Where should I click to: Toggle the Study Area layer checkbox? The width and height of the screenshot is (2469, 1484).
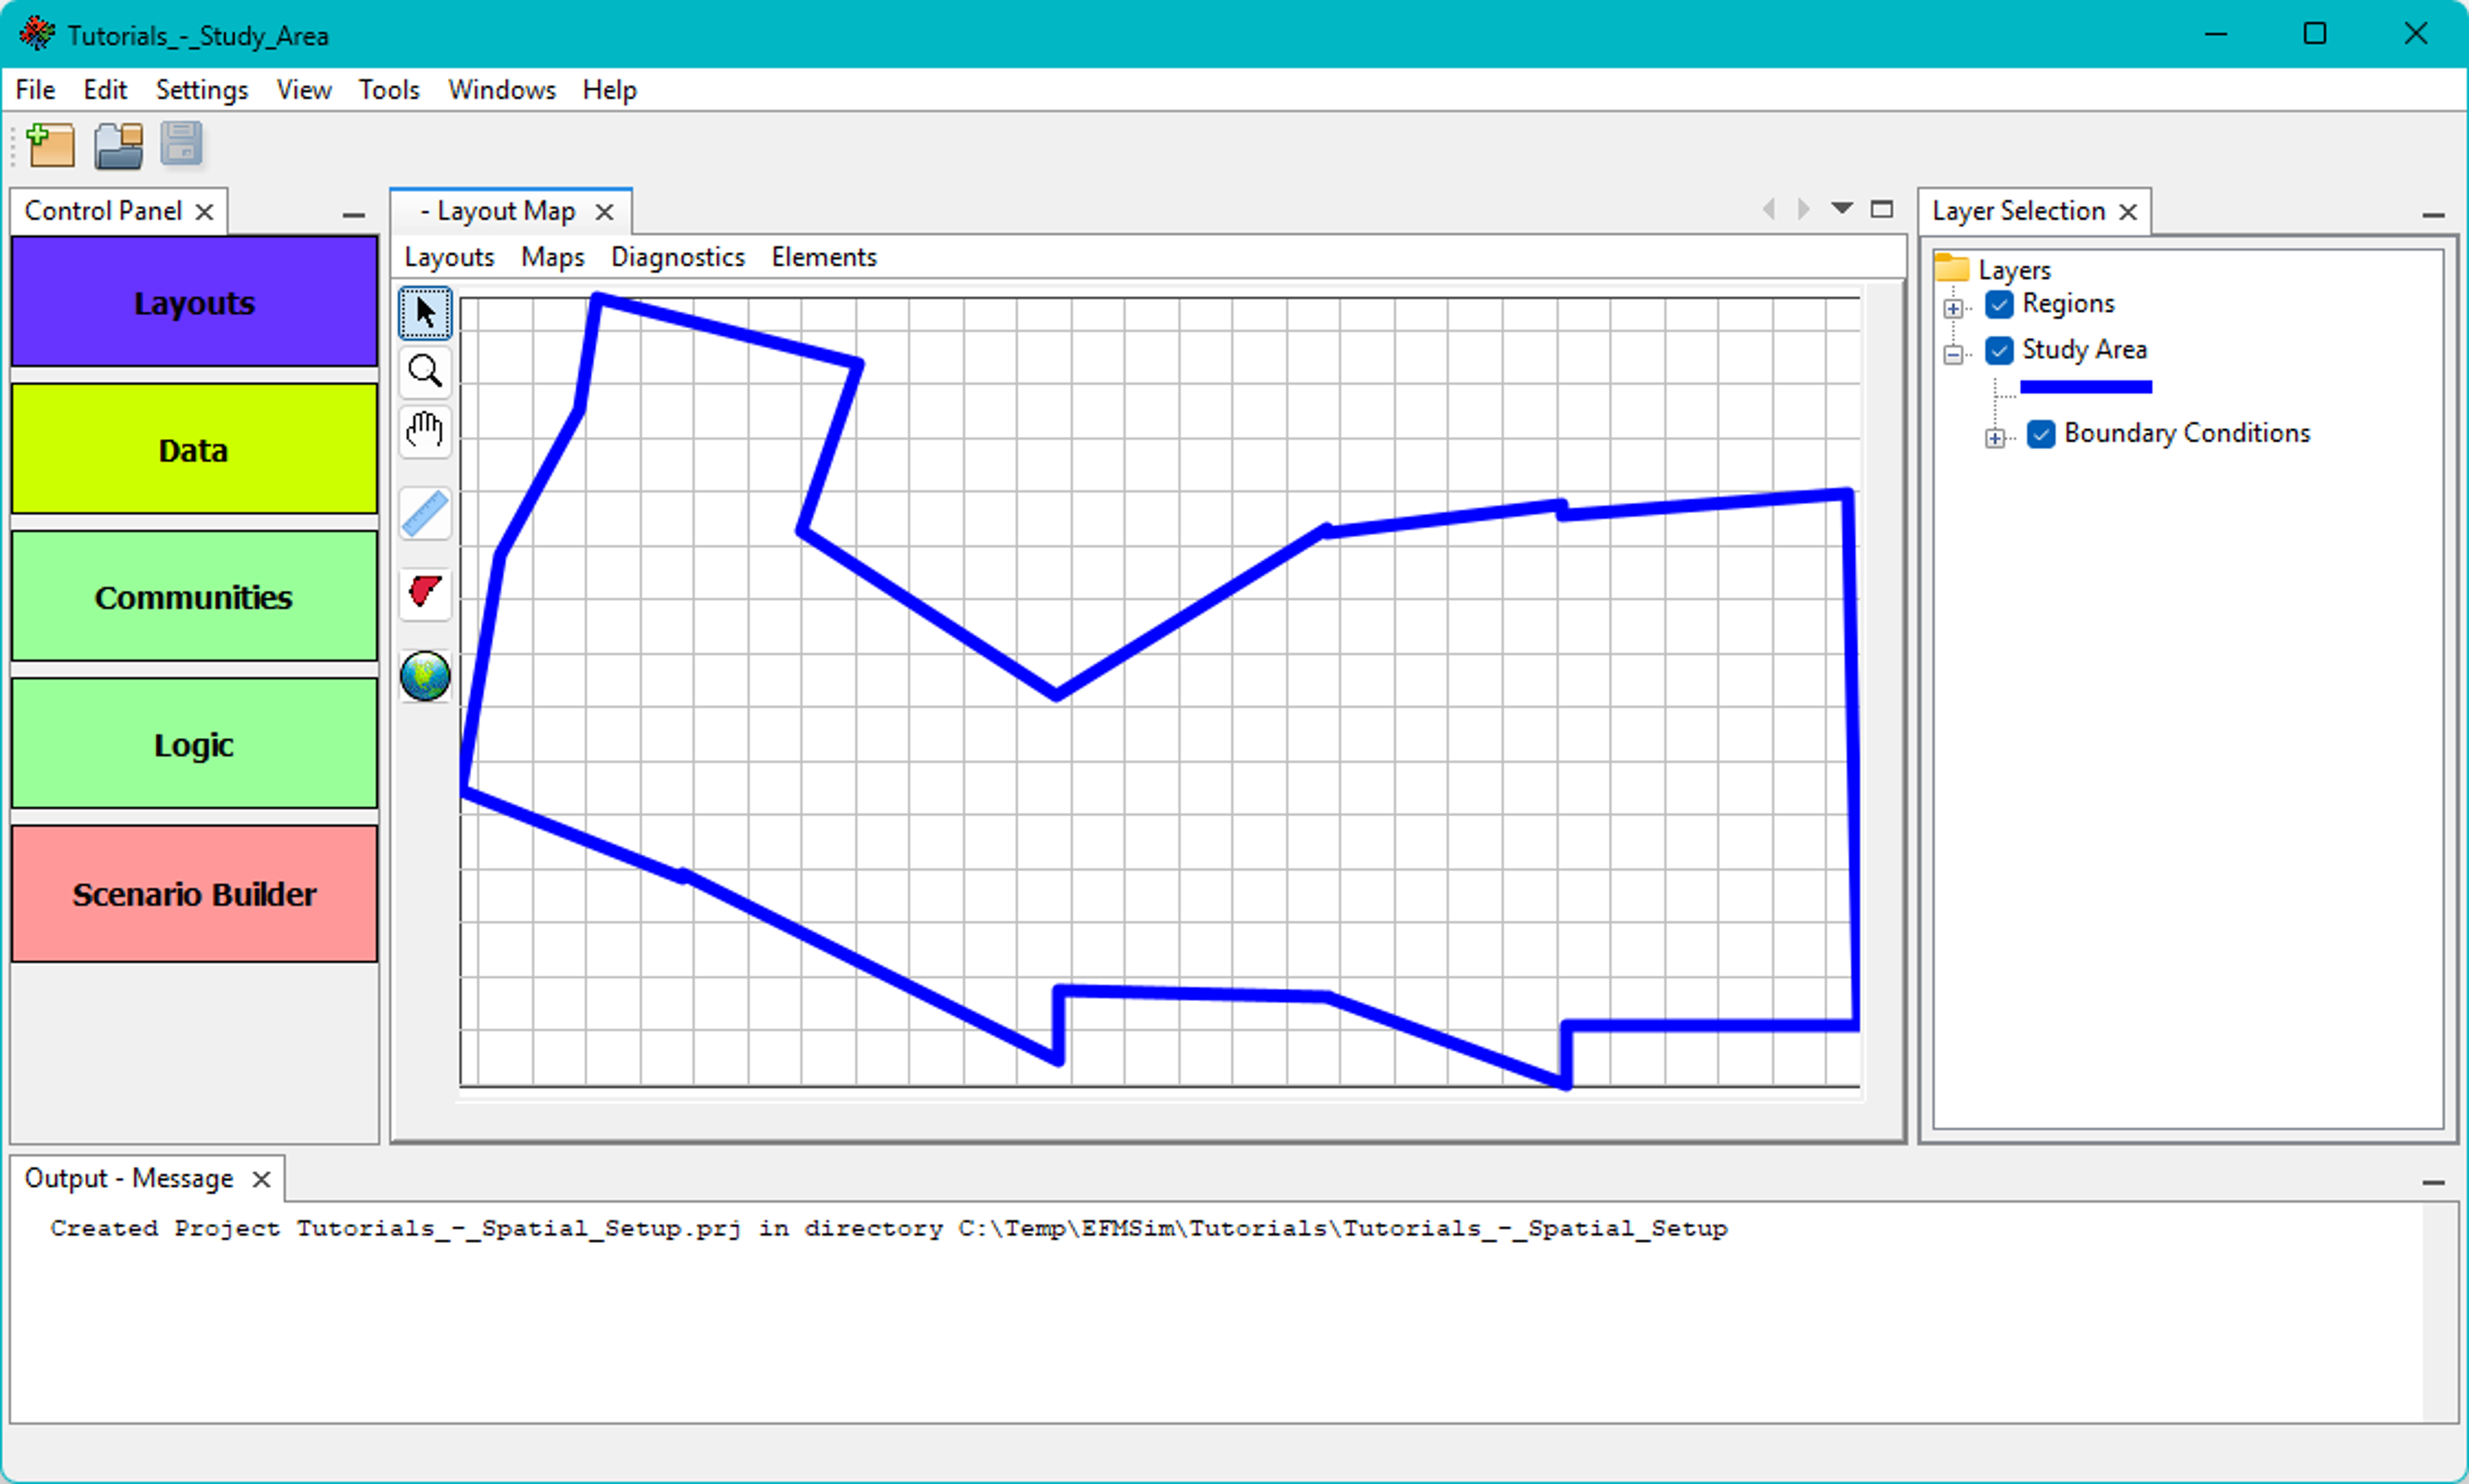(x=1999, y=350)
